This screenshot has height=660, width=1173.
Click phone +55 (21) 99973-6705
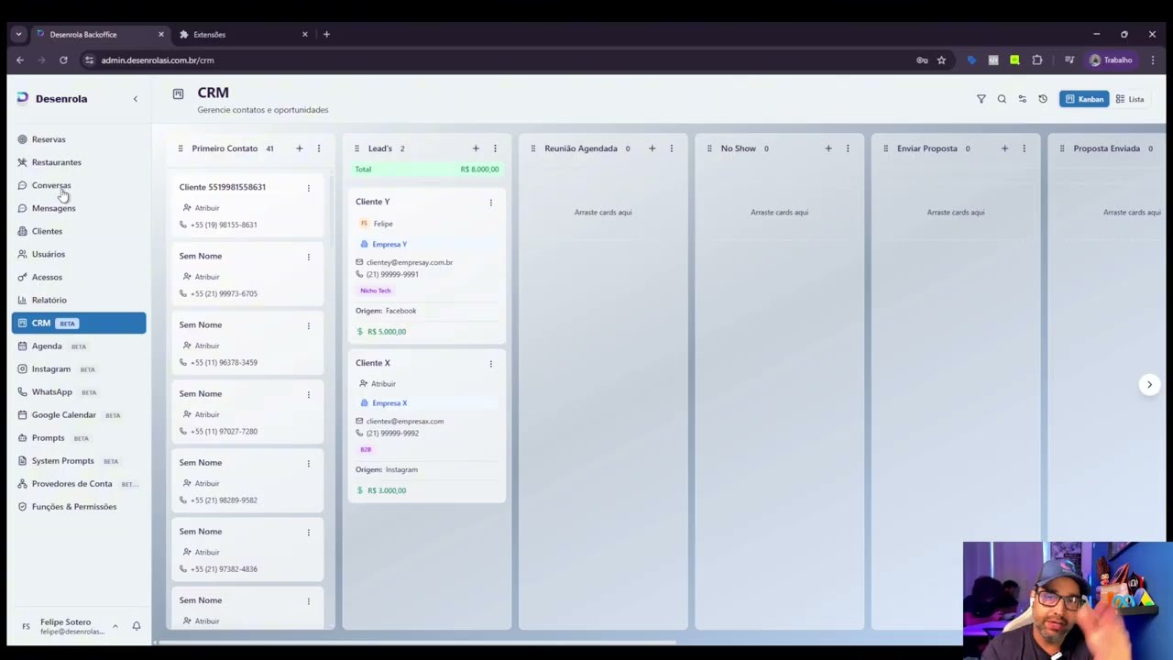pyautogui.click(x=223, y=293)
